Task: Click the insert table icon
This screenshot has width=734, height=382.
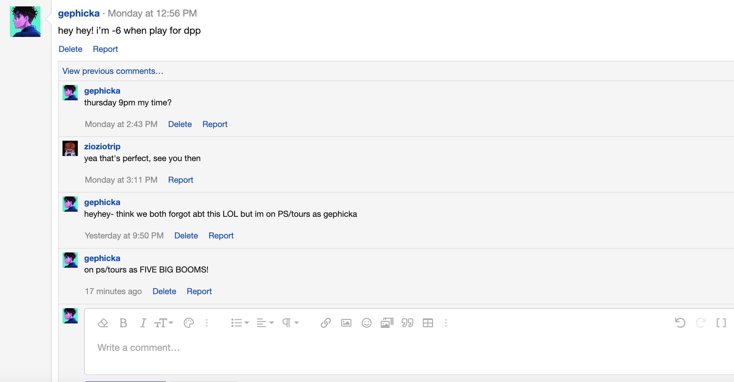Action: pyautogui.click(x=428, y=323)
